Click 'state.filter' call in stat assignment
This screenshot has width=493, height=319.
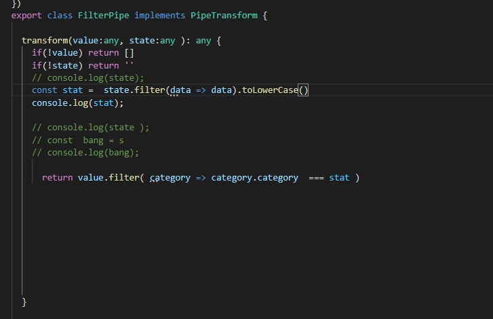[134, 90]
